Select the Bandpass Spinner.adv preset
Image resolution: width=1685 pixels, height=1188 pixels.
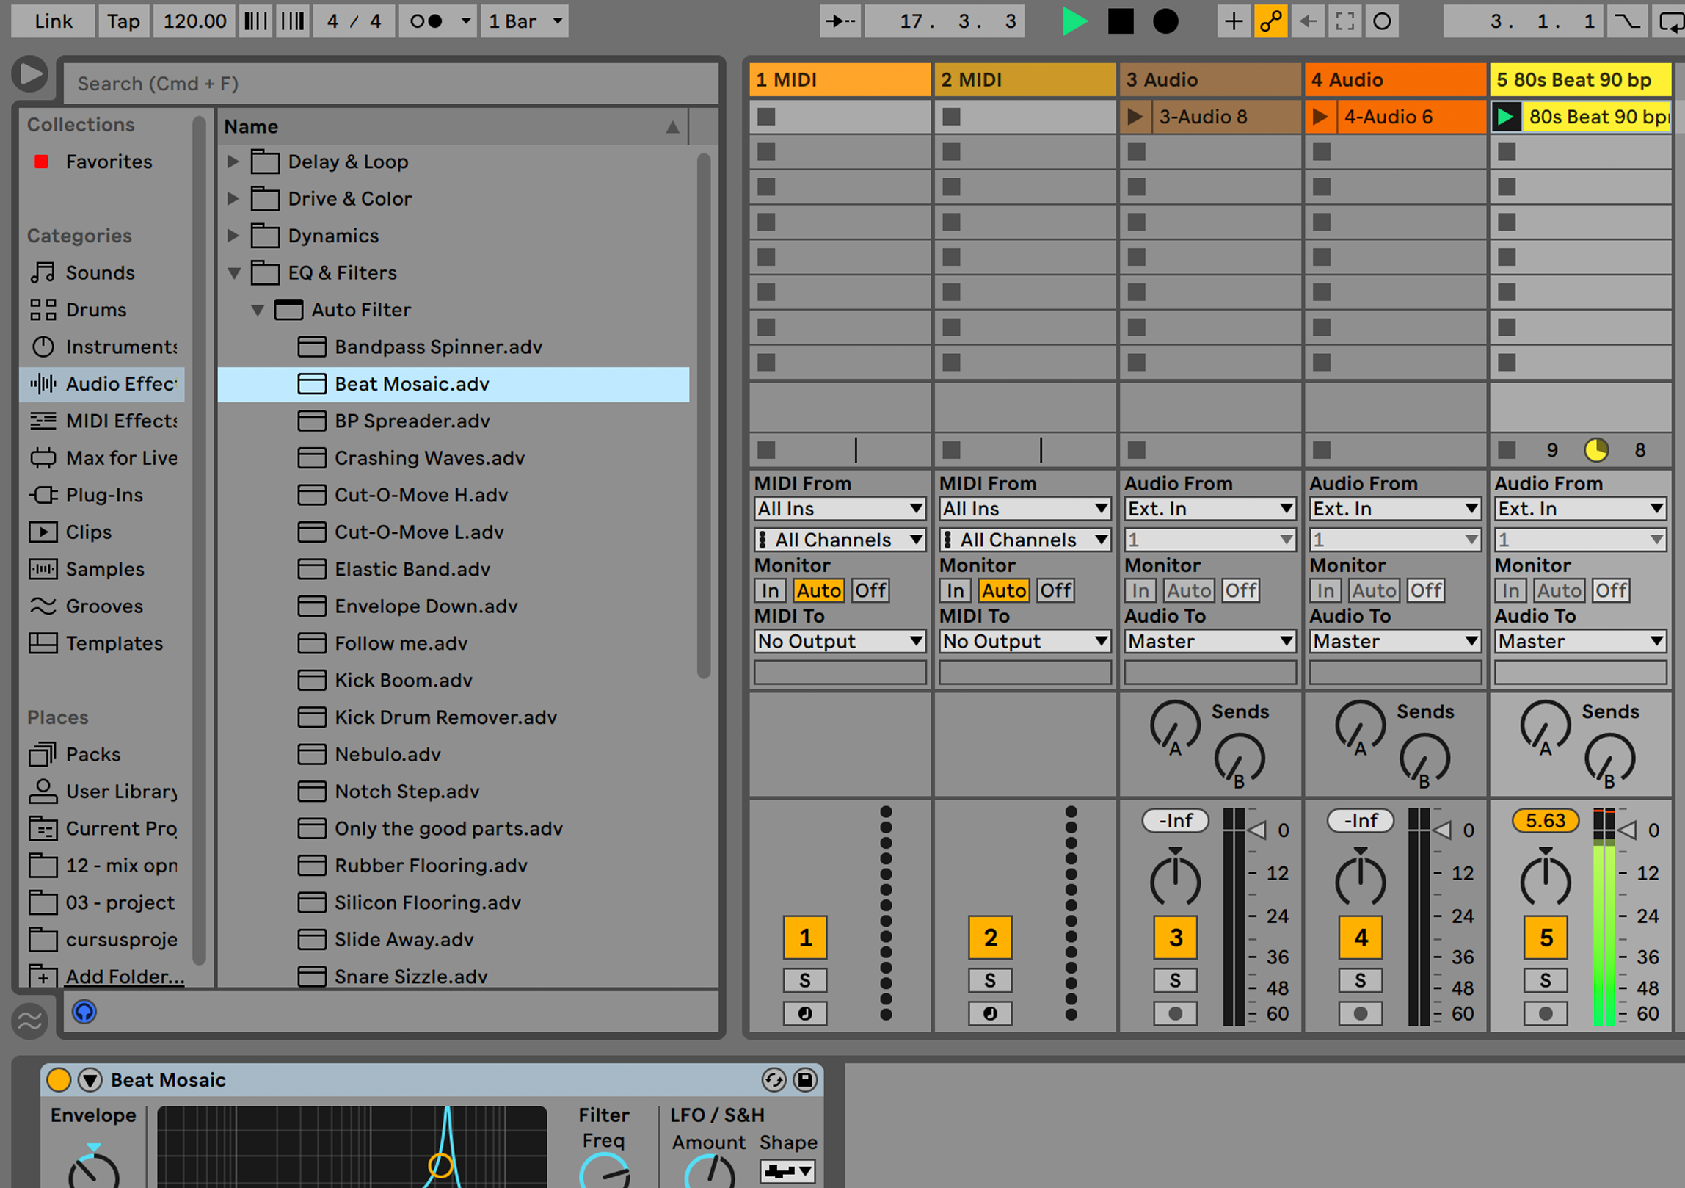pos(454,347)
